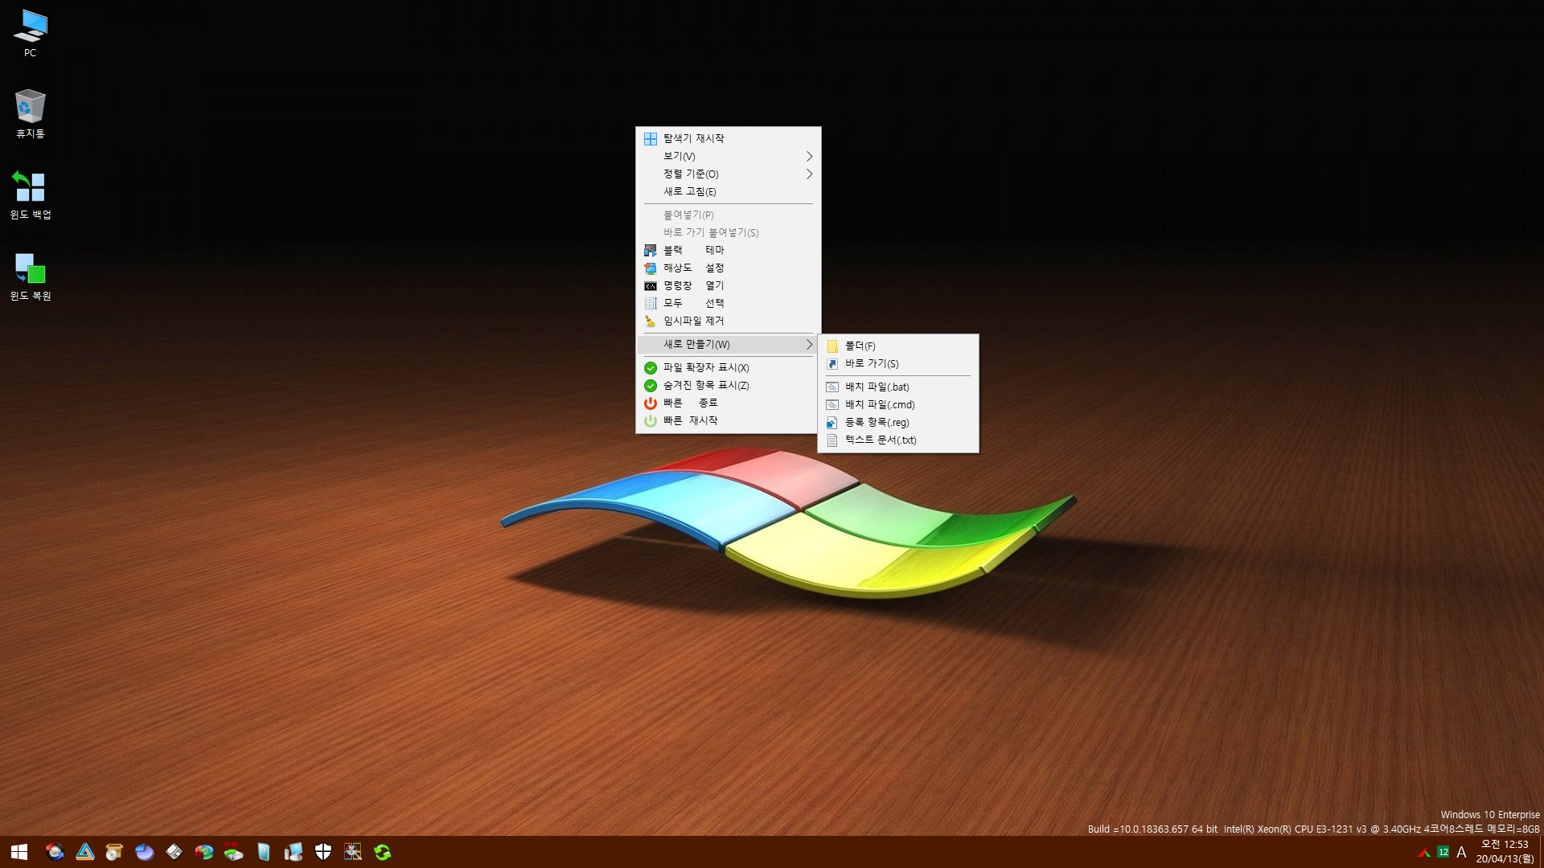Launch the 윈도 복원 desktop shortcut
Screen dimensions: 1544x868
click(x=30, y=276)
